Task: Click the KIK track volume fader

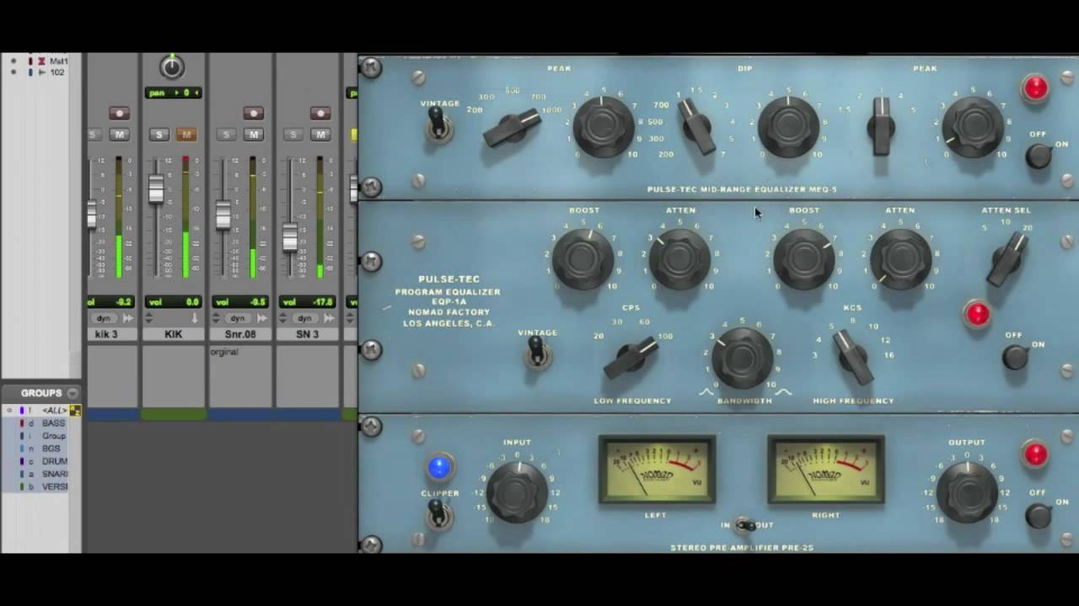Action: (x=156, y=189)
